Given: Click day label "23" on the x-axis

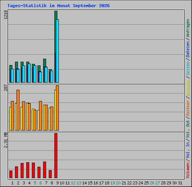Looking at the screenshot, I should pos(135,183).
